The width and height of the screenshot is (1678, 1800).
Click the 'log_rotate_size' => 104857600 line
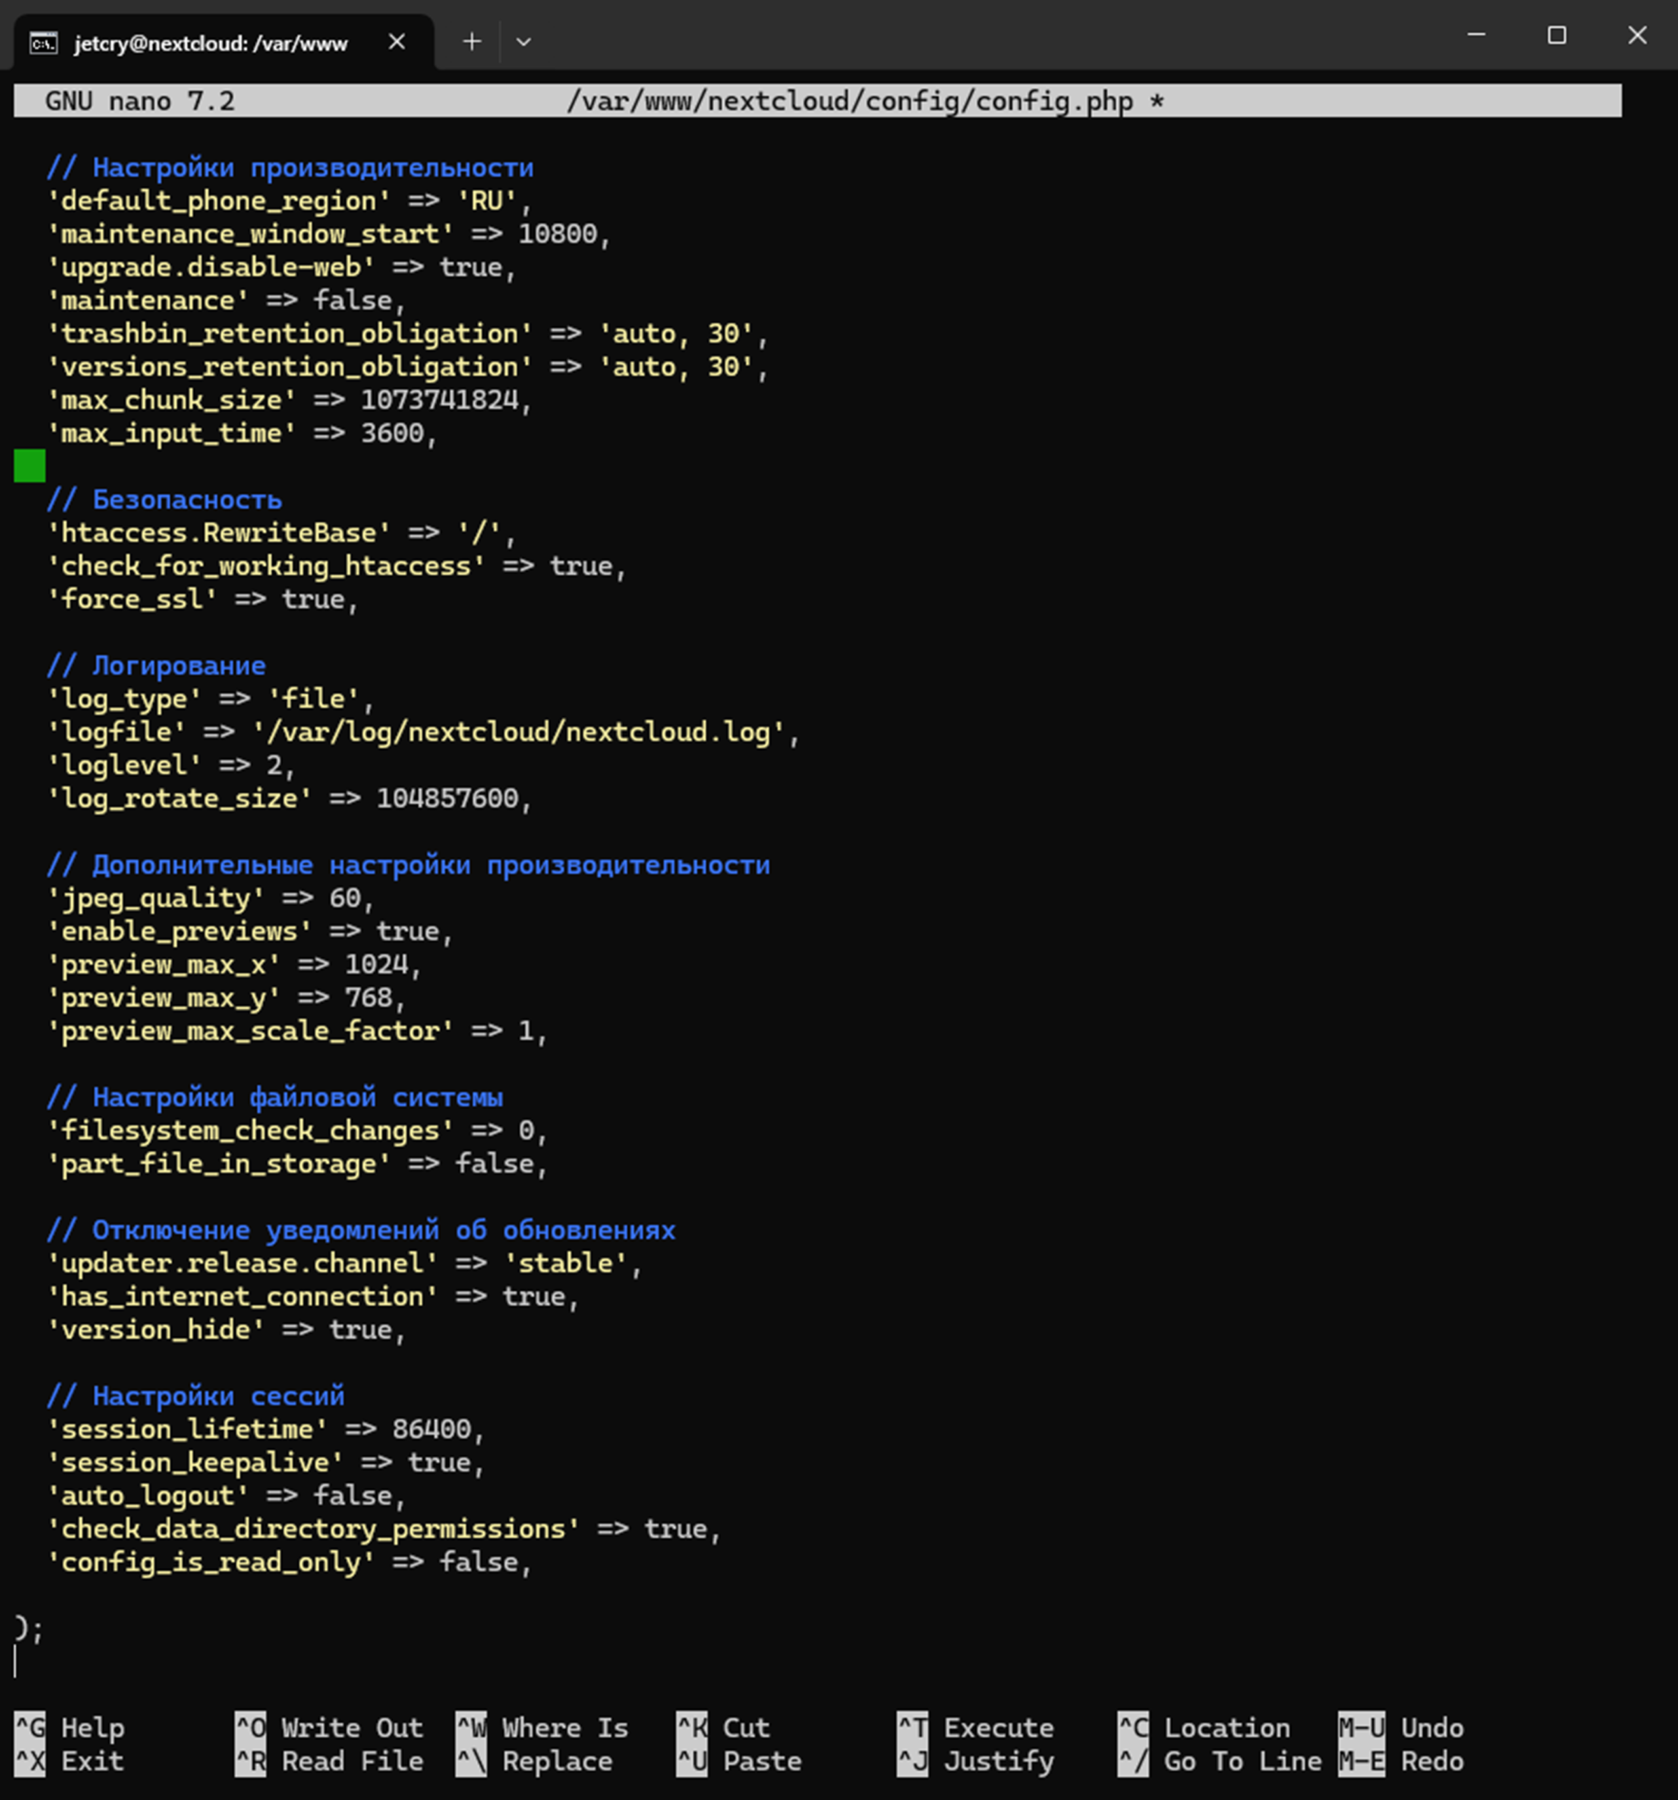coord(290,798)
